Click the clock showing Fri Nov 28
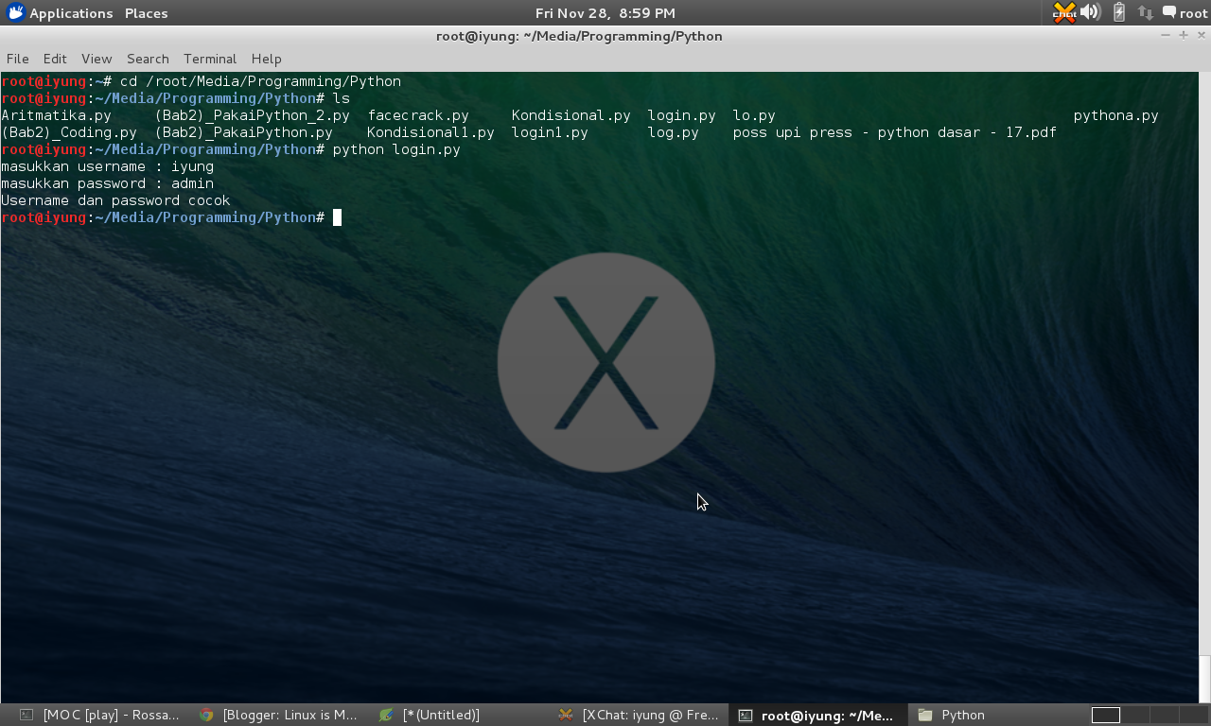Screen dimensions: 1211x726 pos(605,13)
